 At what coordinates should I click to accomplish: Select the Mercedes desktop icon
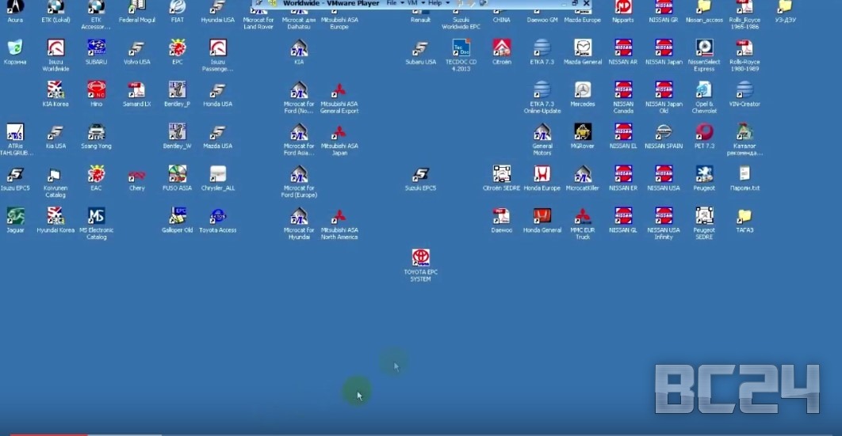click(x=582, y=89)
